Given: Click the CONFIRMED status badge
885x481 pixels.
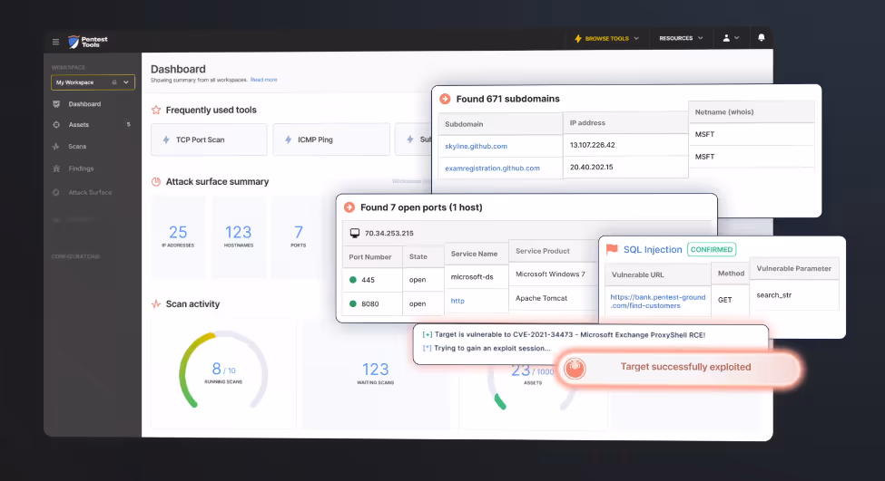Looking at the screenshot, I should [711, 249].
